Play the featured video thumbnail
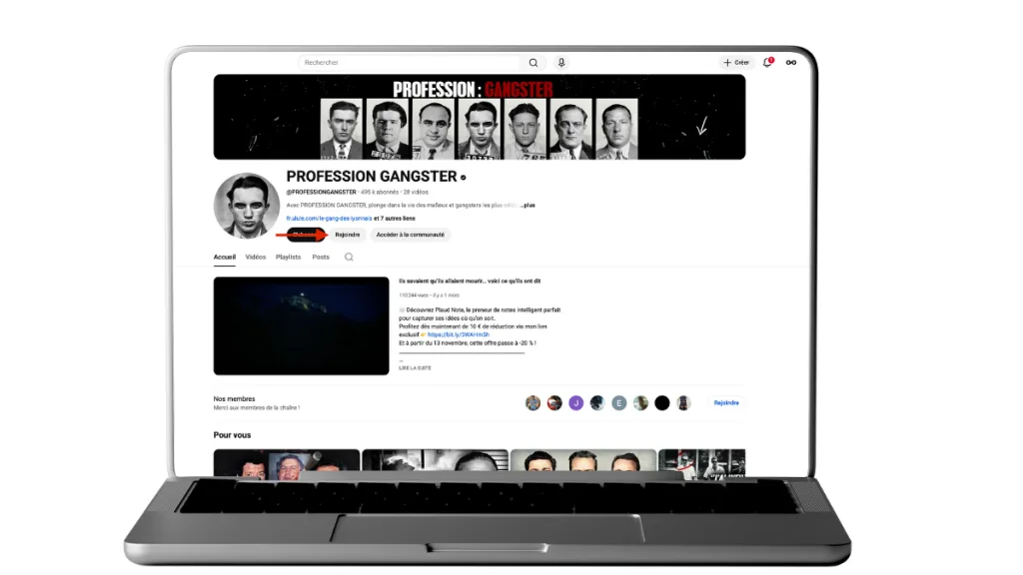 click(x=300, y=324)
